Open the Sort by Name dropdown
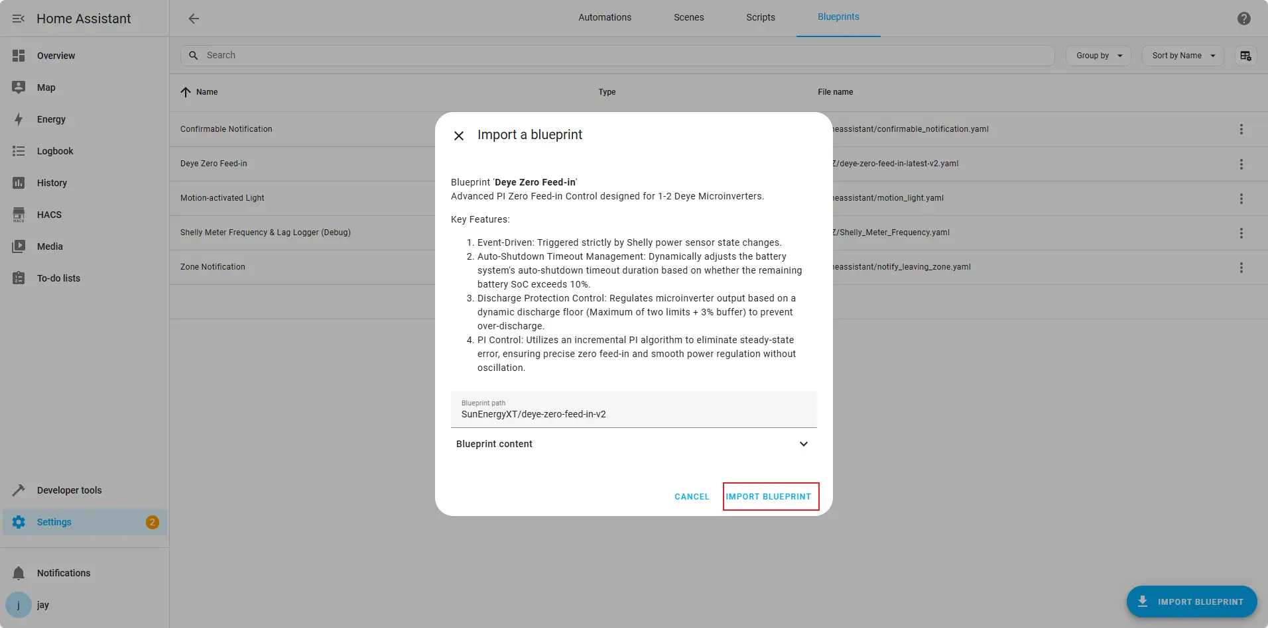This screenshot has height=628, width=1268. click(x=1182, y=56)
